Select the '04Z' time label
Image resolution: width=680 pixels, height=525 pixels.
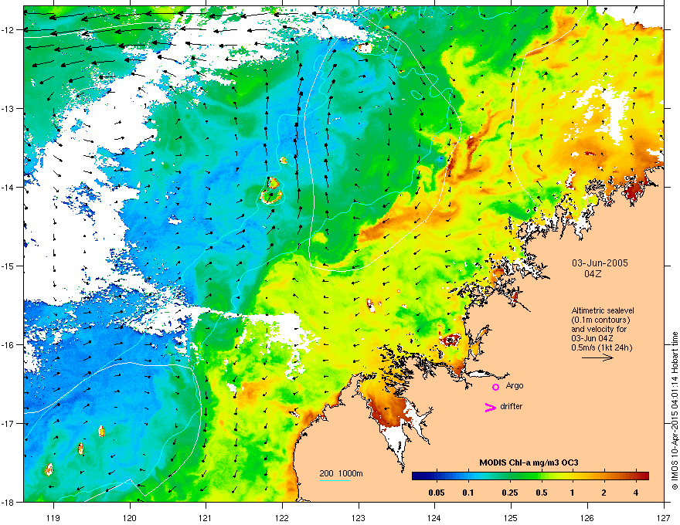pyautogui.click(x=593, y=274)
